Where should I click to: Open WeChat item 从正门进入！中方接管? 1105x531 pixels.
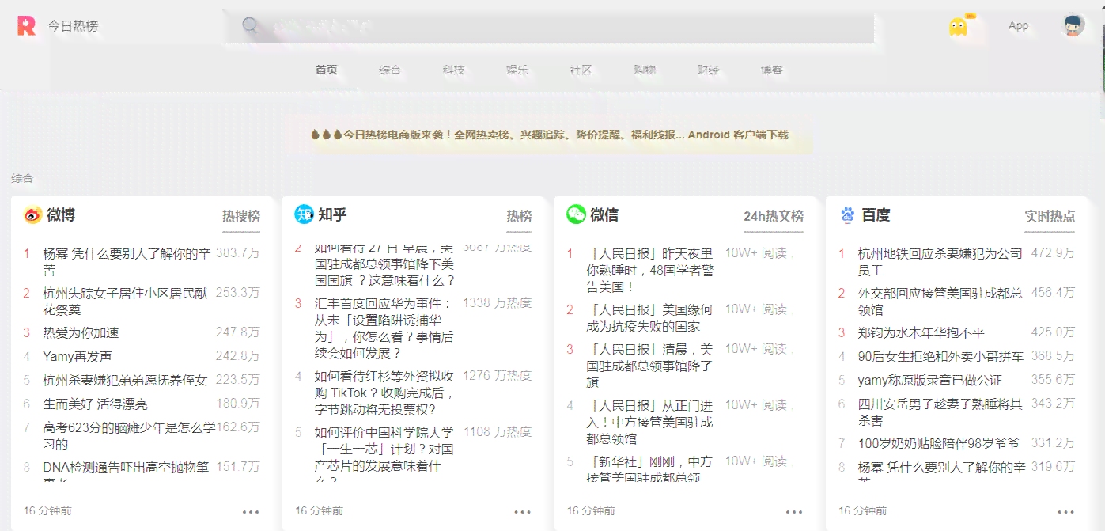point(649,422)
